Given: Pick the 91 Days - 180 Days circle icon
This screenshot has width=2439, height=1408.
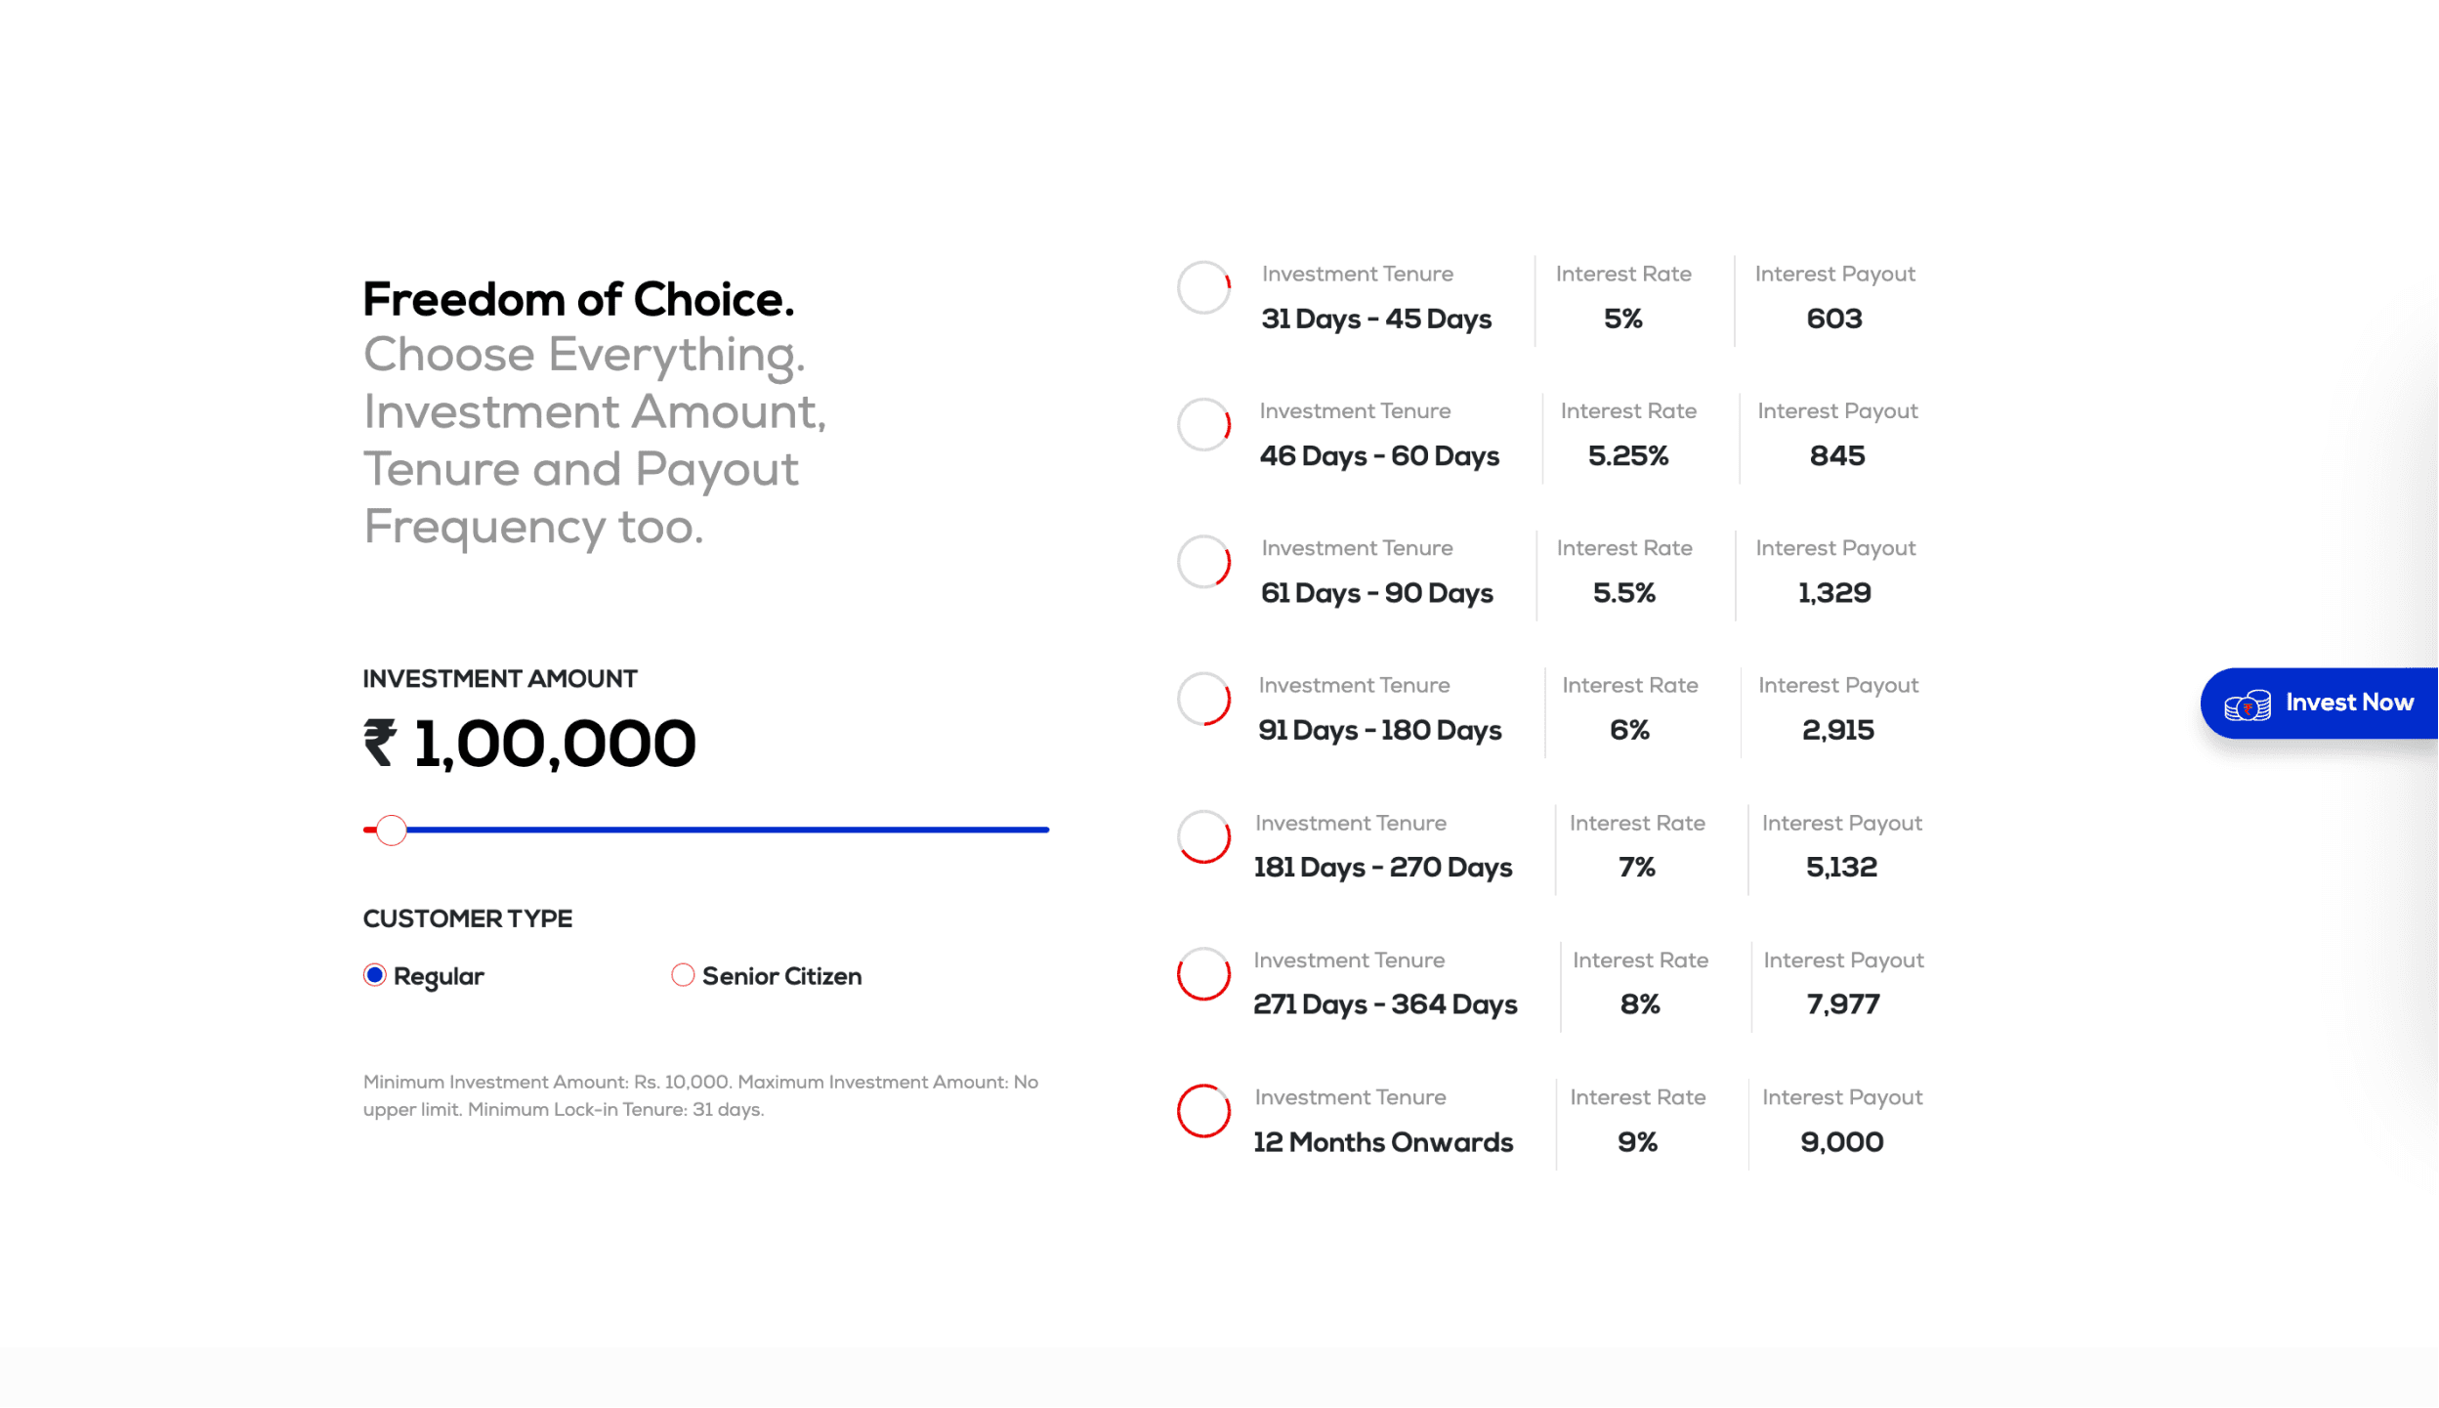Looking at the screenshot, I should 1203,700.
